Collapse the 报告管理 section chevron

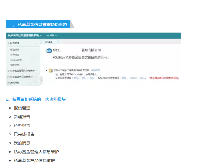click(x=36, y=43)
